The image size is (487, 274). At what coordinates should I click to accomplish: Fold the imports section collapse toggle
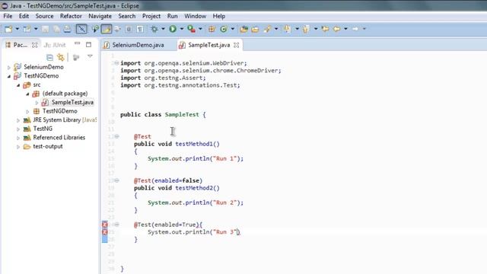pyautogui.click(x=116, y=62)
